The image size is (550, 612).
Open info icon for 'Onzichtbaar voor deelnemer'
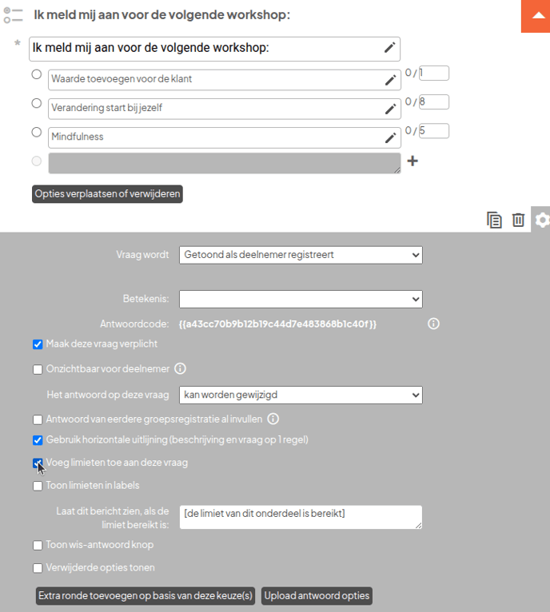pos(180,368)
